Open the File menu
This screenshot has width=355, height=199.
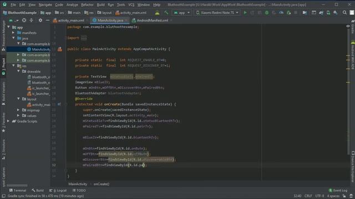(13, 4)
